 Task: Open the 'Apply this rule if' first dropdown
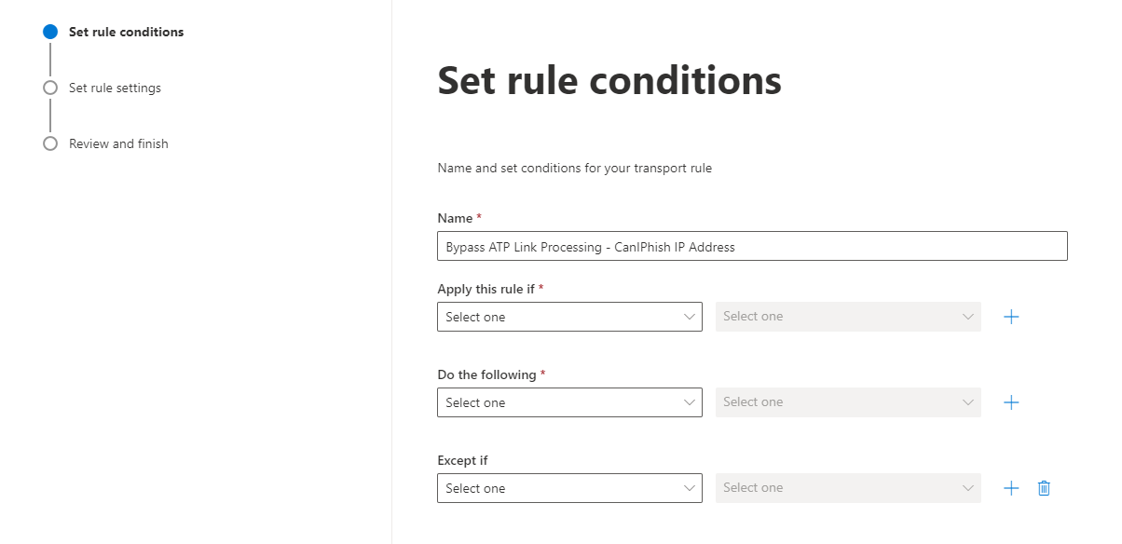click(569, 317)
